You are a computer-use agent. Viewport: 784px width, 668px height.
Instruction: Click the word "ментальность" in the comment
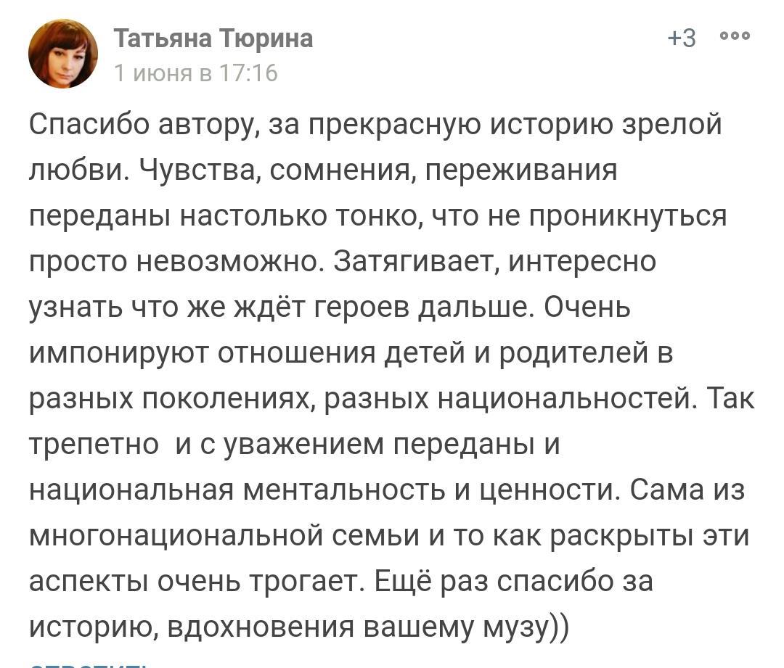pos(344,491)
